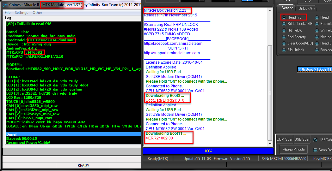
Task: Click the LCD Res : 1280x720 line
Action: pyautogui.click(x=24, y=98)
